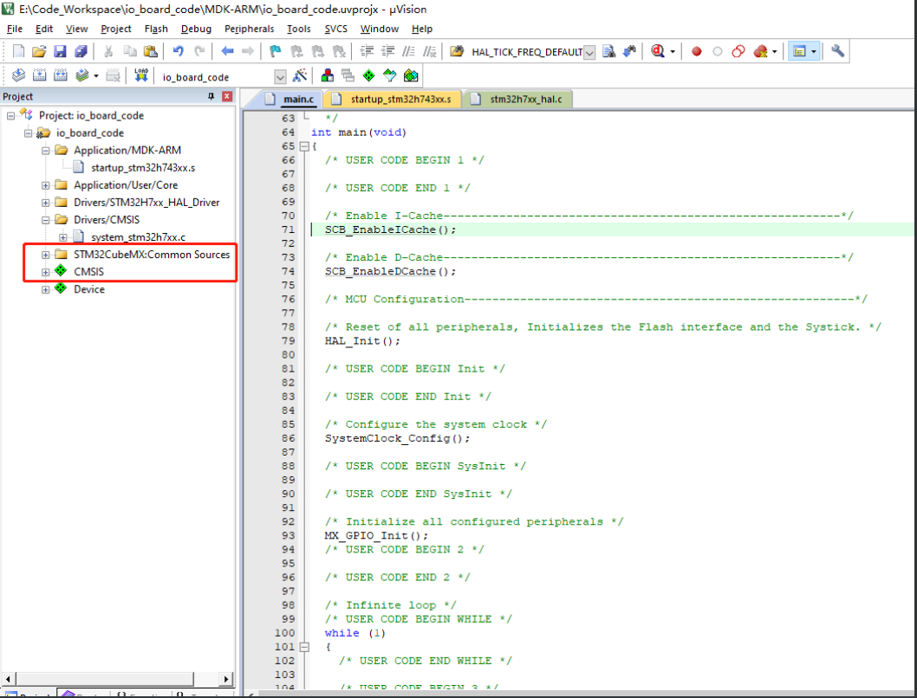Open a project file via Open icon

[x=38, y=52]
